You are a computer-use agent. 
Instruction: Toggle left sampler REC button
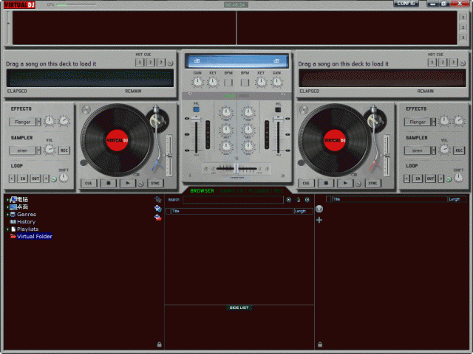click(x=64, y=150)
